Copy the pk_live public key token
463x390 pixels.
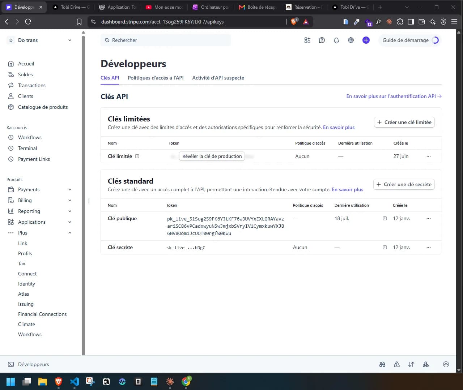[x=225, y=226]
